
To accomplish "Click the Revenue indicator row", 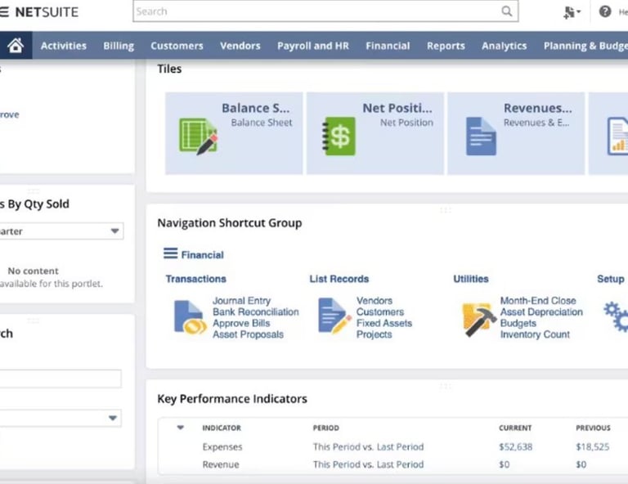I will (x=392, y=464).
